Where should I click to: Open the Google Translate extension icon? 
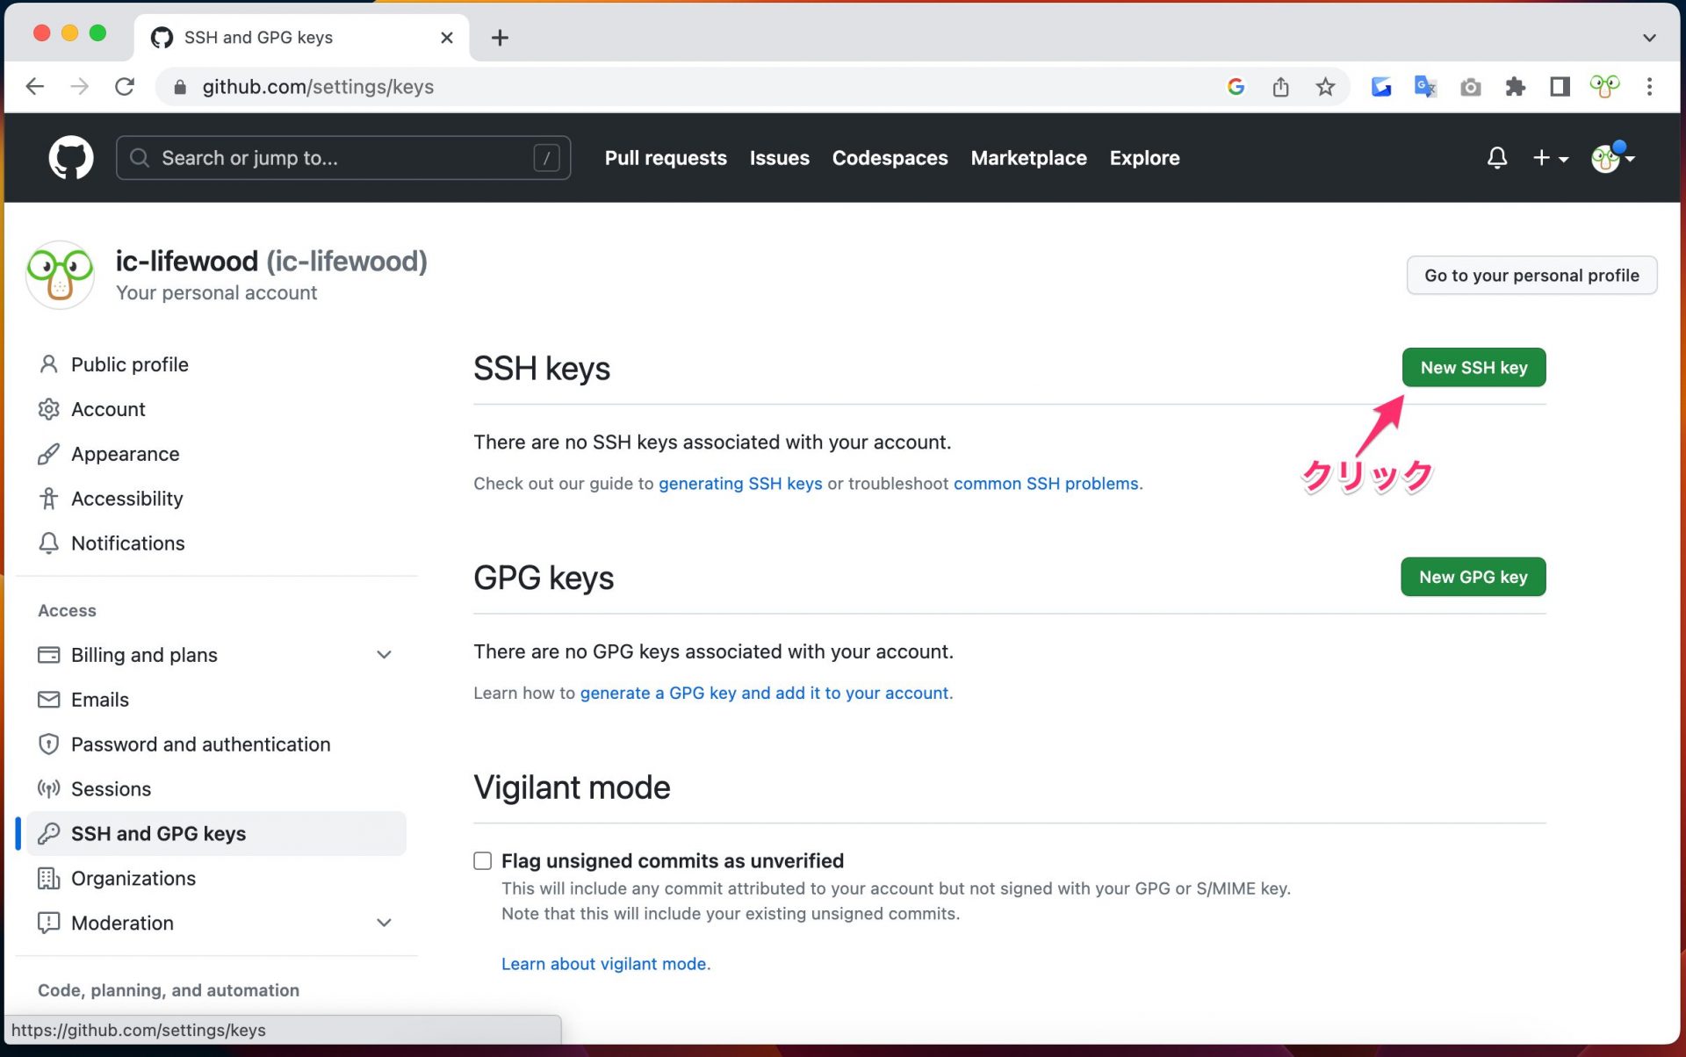[1424, 87]
